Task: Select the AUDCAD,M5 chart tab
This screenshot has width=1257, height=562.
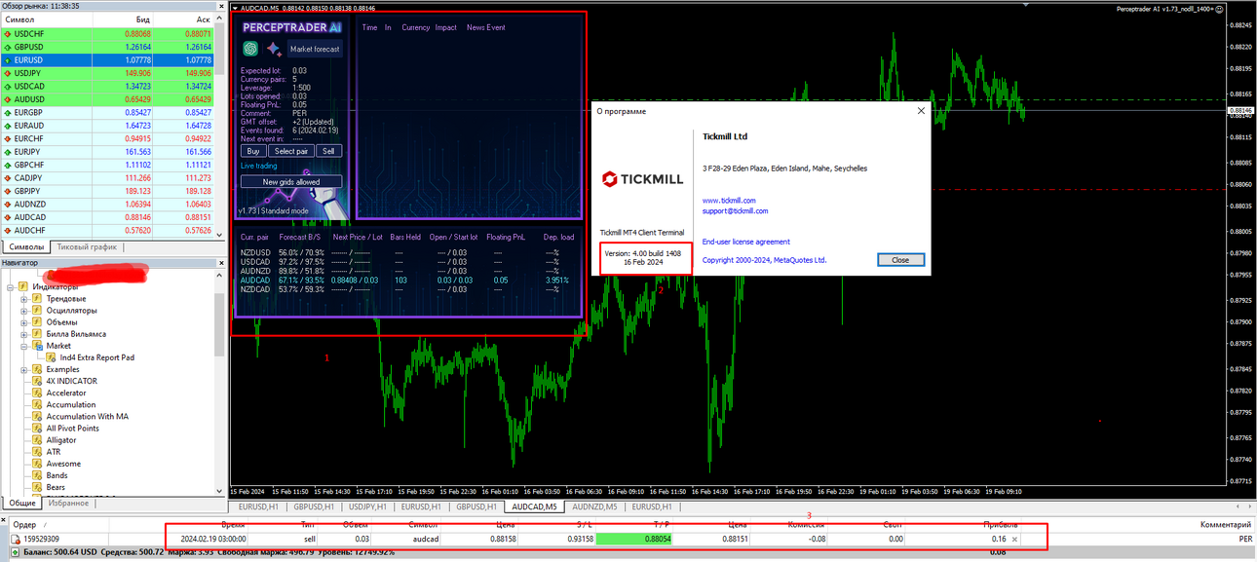Action: tap(534, 506)
